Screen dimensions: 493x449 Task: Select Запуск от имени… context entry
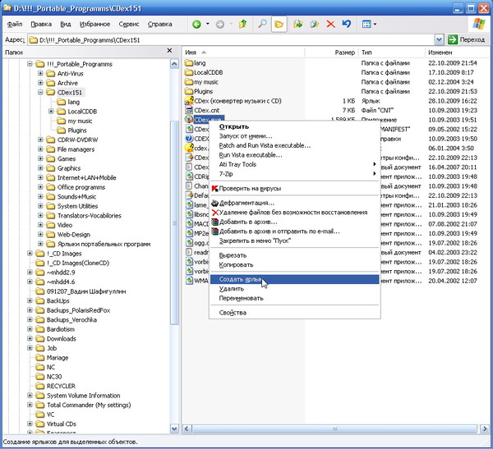pyautogui.click(x=294, y=136)
